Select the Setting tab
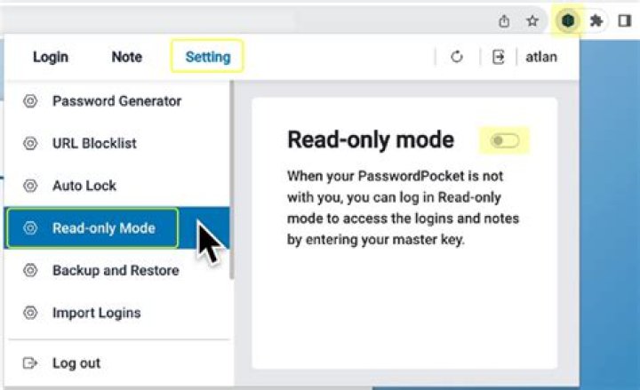 (x=208, y=57)
